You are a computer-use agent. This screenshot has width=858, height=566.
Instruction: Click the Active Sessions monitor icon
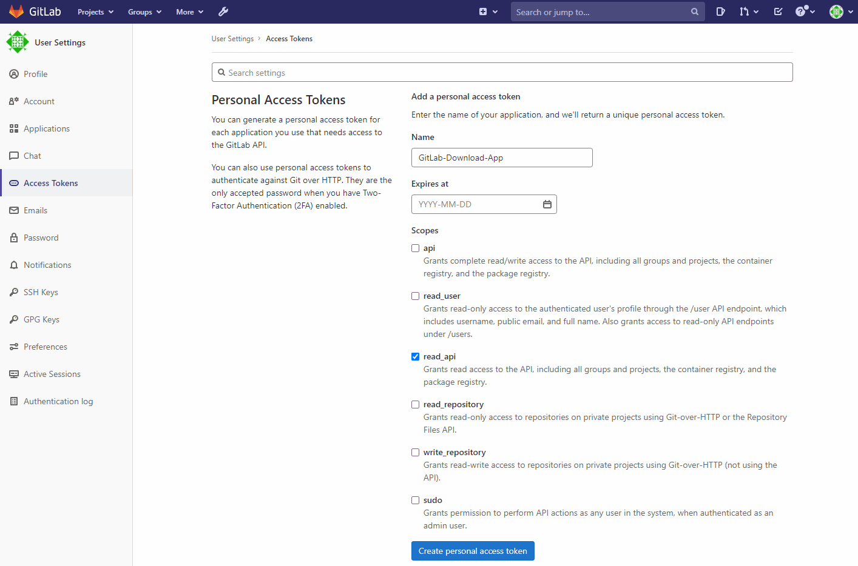pos(14,374)
